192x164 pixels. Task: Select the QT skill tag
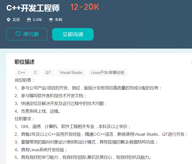pos(48,73)
